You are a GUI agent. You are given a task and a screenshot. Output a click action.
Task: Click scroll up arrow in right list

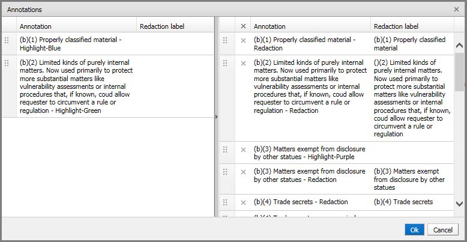460,45
